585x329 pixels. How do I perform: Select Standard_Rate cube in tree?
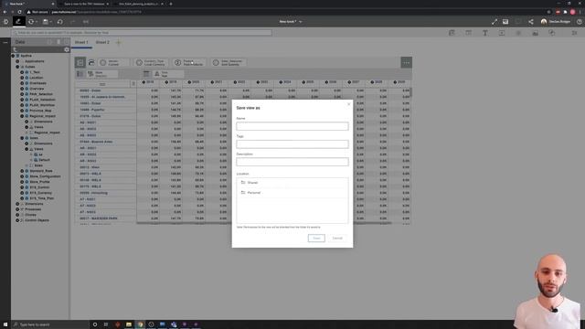pos(41,171)
